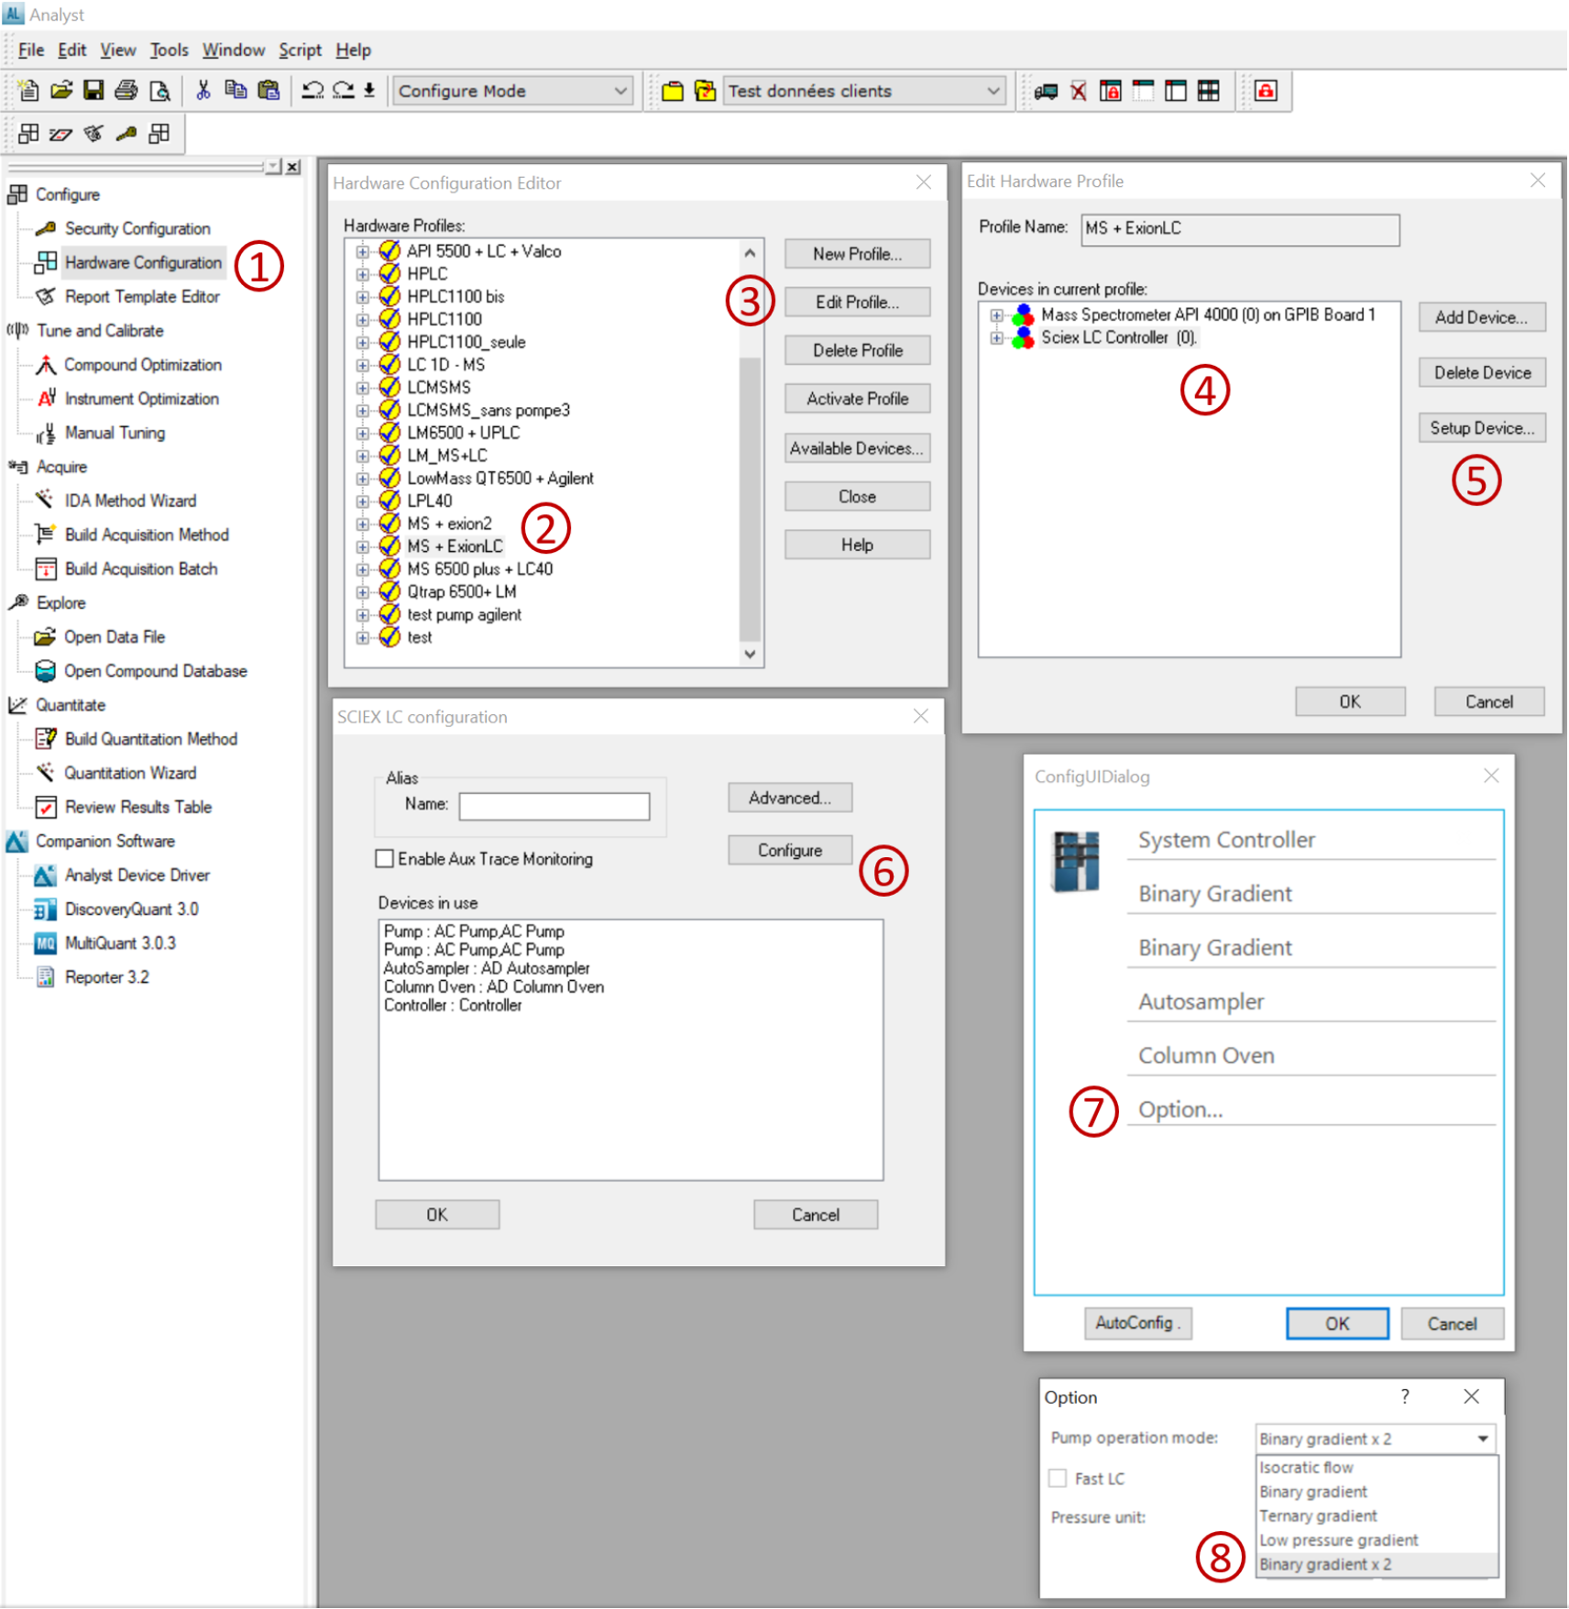Launch MultiQuant 3.0.3
Viewport: 1569px width, 1609px height.
[x=120, y=942]
